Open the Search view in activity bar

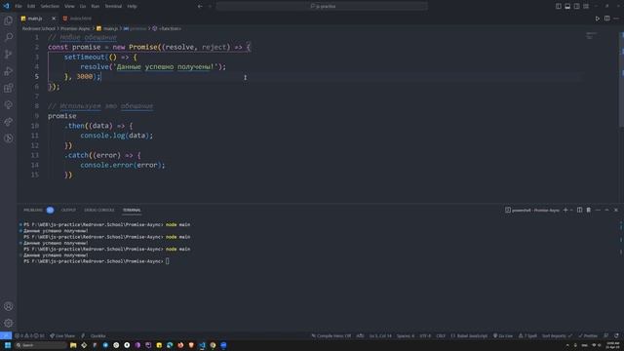[9, 37]
